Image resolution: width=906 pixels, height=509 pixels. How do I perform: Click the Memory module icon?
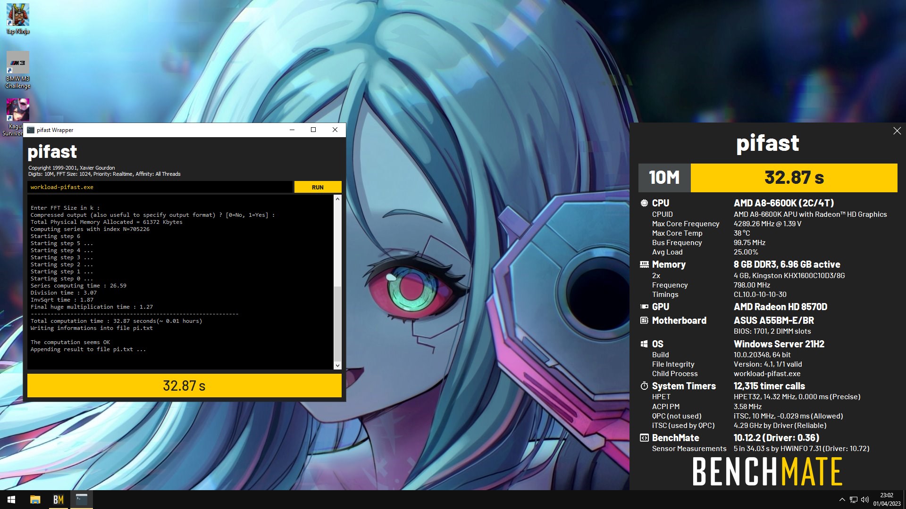pos(644,264)
